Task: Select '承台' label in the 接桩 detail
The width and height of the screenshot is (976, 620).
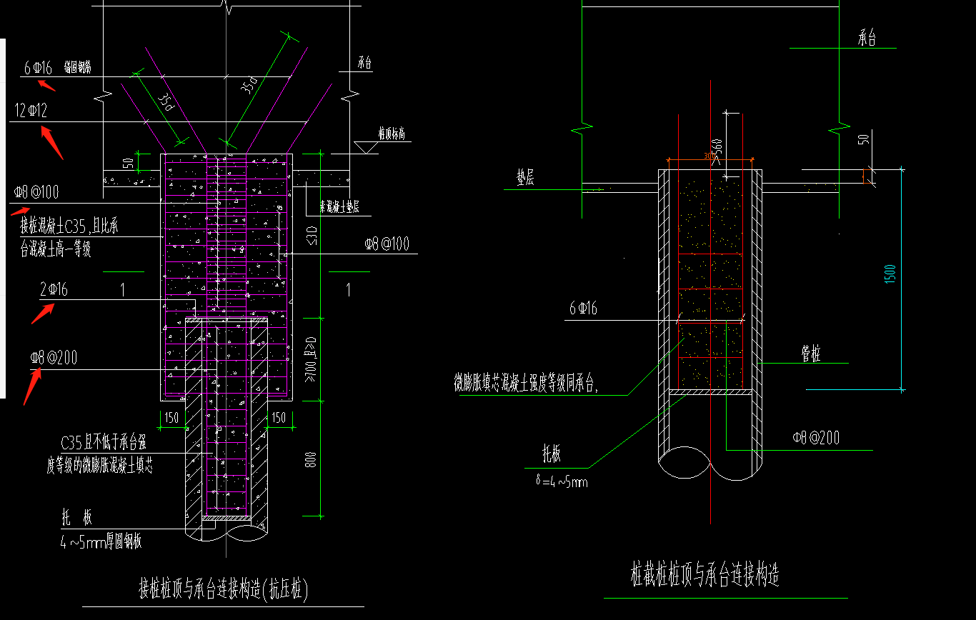Action: point(364,64)
